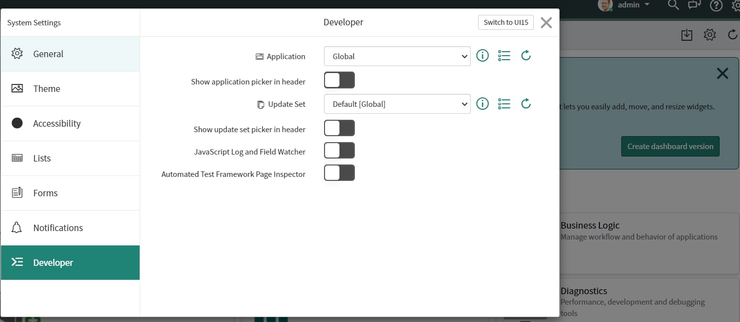Open the Accessibility settings tab
The width and height of the screenshot is (740, 322).
70,123
